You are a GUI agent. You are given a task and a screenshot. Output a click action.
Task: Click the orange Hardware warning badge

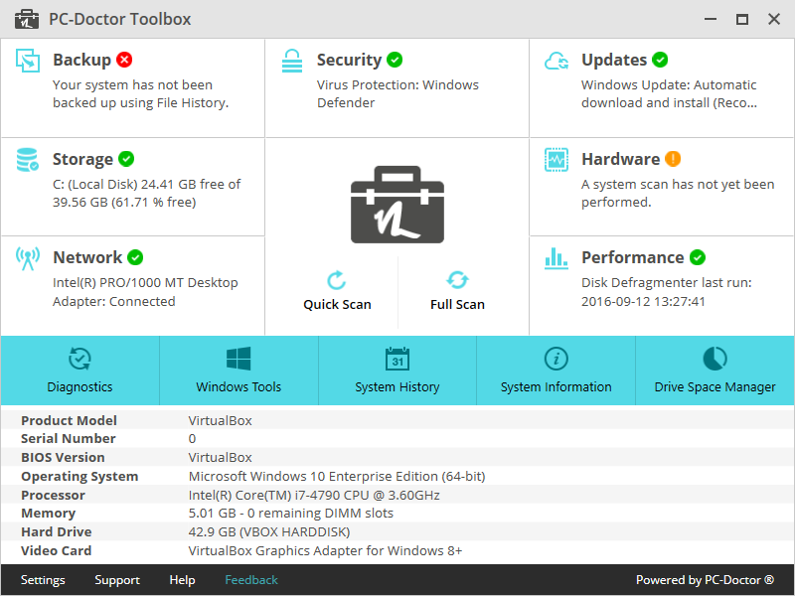[x=673, y=159]
